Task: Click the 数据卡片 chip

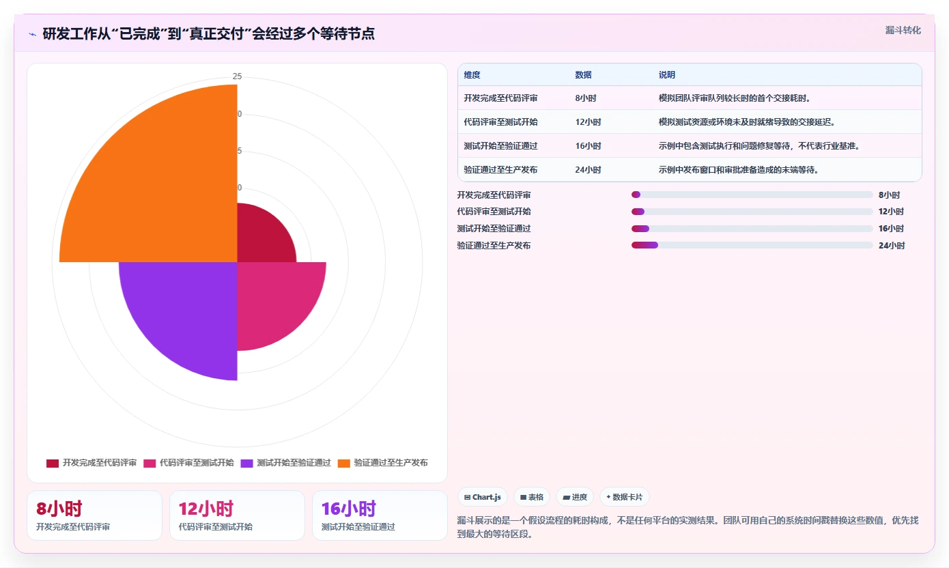Action: (x=625, y=497)
